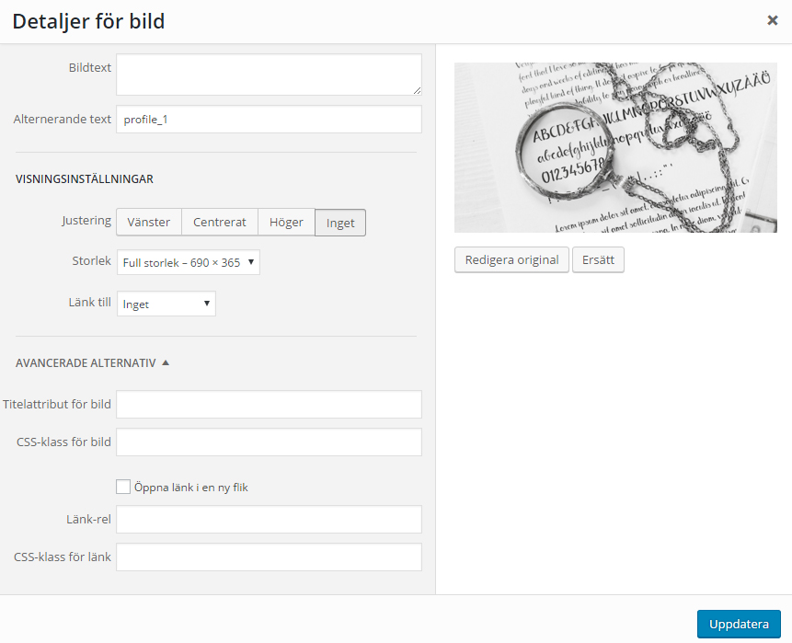Close the Detaljer för bild dialog
The image size is (792, 643).
tap(773, 20)
